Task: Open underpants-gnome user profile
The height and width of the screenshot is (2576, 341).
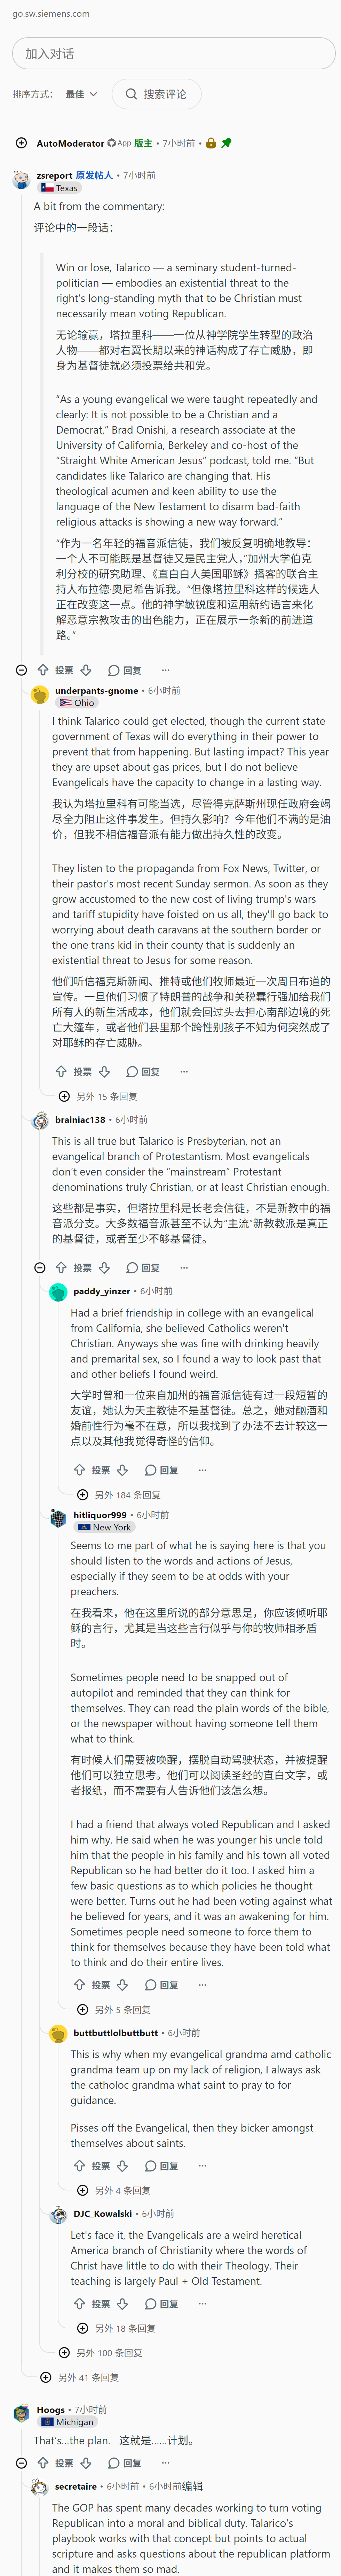Action: pos(96,690)
